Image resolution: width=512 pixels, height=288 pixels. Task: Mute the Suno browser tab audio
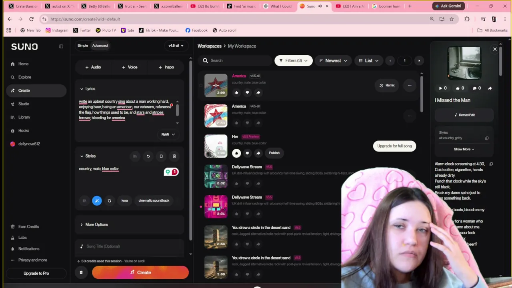pos(320,6)
